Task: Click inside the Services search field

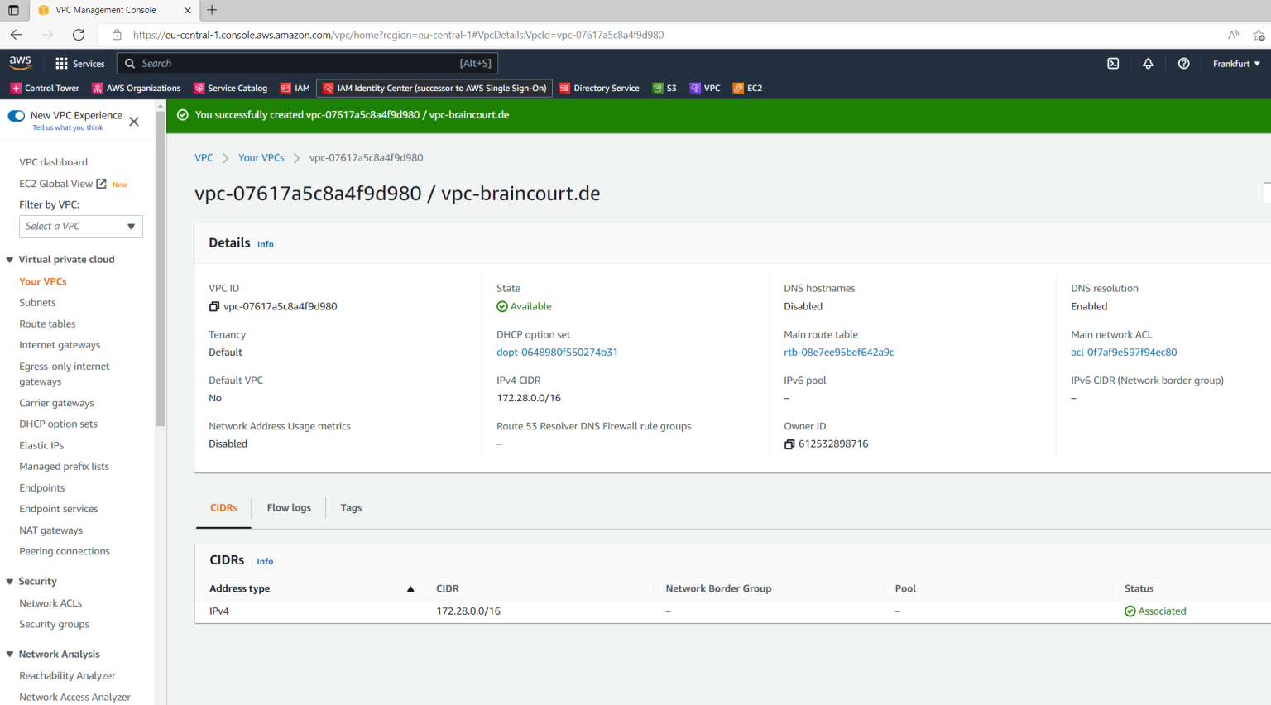Action: point(306,63)
